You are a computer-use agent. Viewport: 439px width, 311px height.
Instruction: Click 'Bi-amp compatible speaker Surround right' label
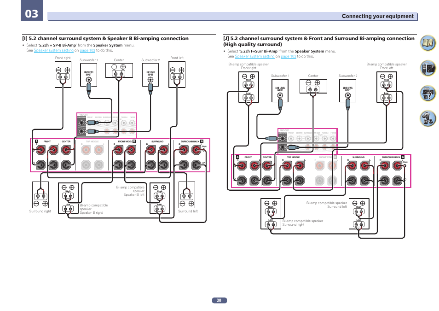pos(303,223)
